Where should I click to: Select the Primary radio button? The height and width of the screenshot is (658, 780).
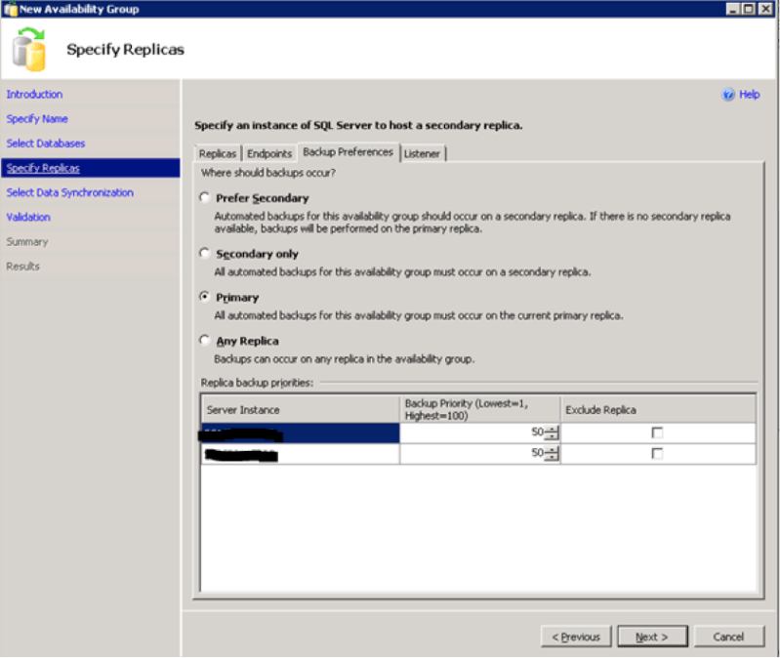coord(204,297)
